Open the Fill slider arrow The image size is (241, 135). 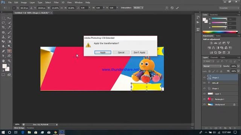pos(238,71)
